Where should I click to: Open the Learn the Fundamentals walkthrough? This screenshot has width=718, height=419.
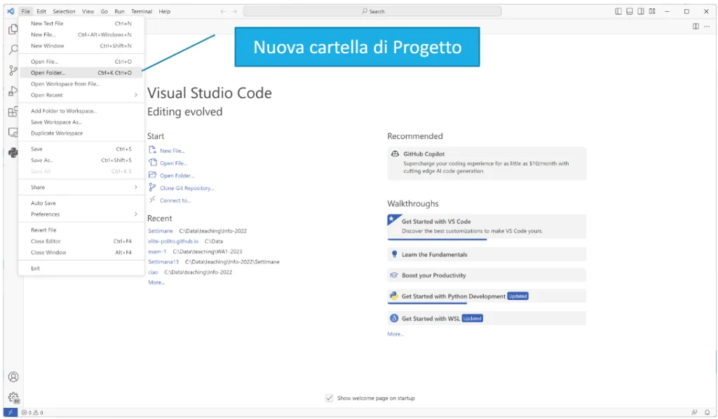click(487, 254)
